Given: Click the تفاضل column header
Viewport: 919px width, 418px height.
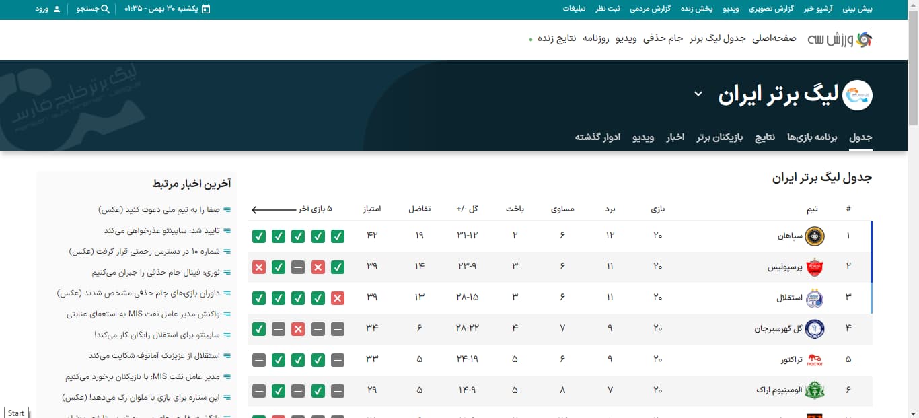Looking at the screenshot, I should [420, 209].
